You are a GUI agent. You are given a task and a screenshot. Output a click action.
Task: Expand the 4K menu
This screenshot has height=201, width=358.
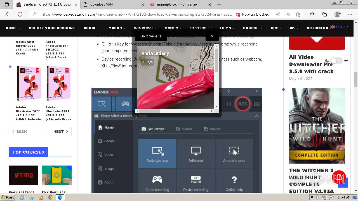[x=294, y=28]
